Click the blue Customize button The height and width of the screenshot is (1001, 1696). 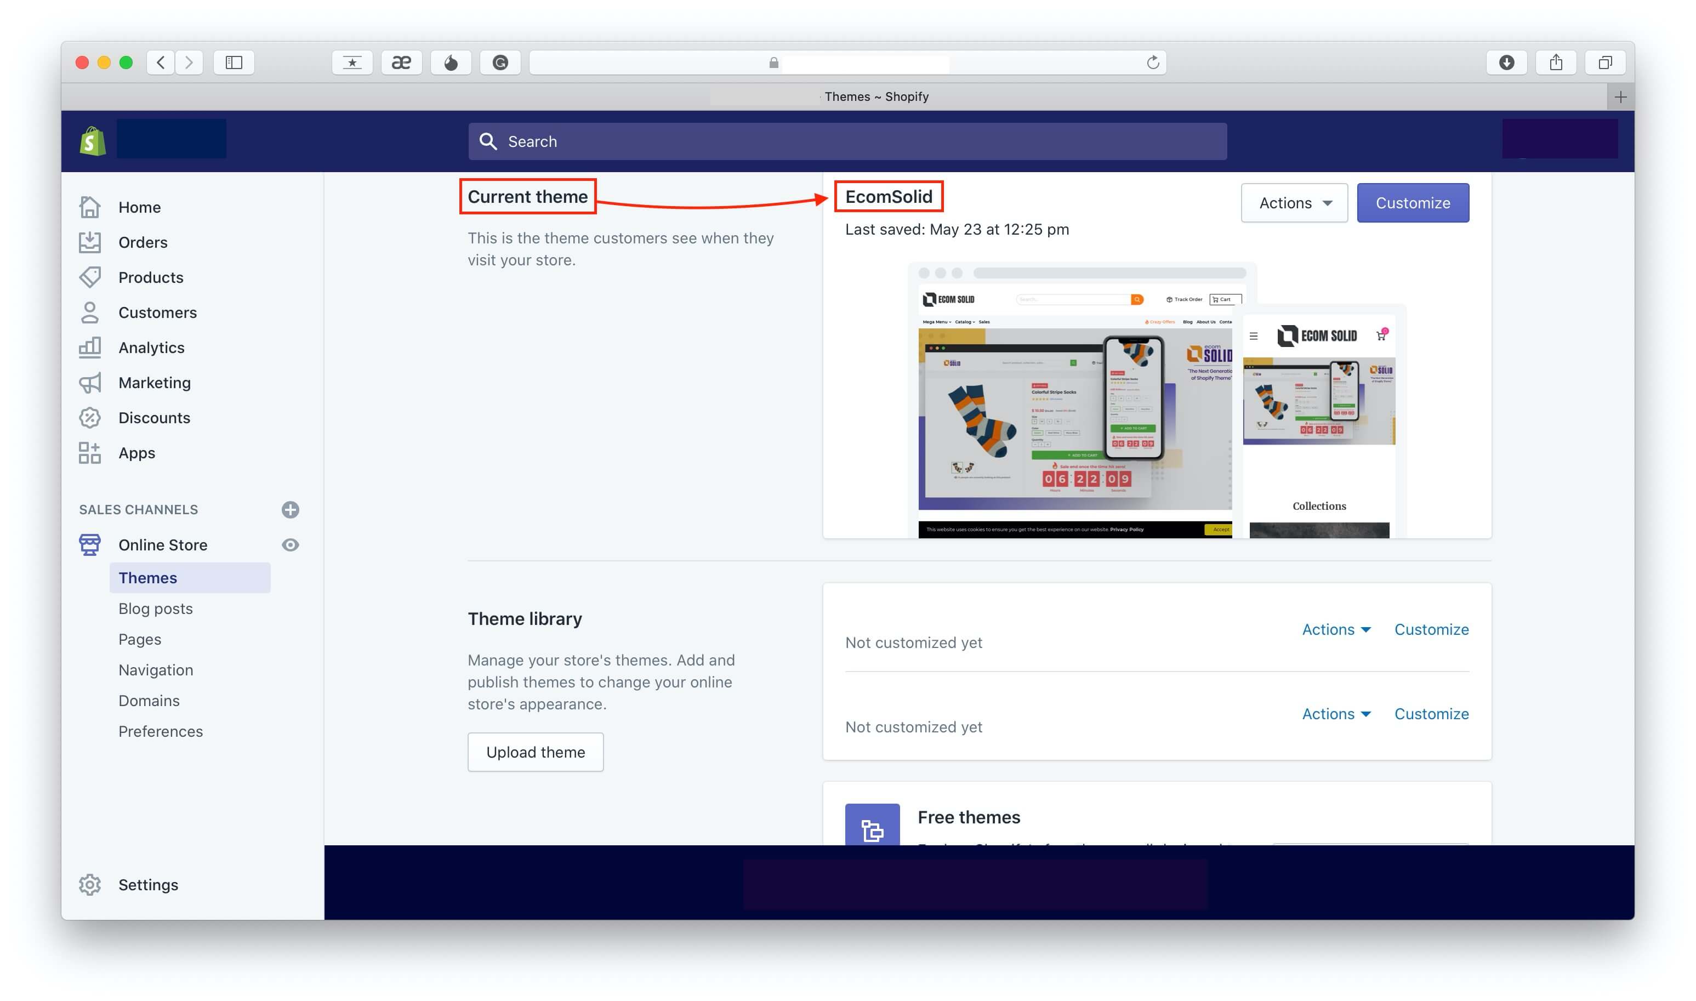1414,203
